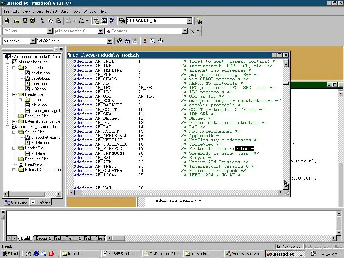Collapse the pisssocket_example files project node
The image size is (344, 258).
[7, 127]
